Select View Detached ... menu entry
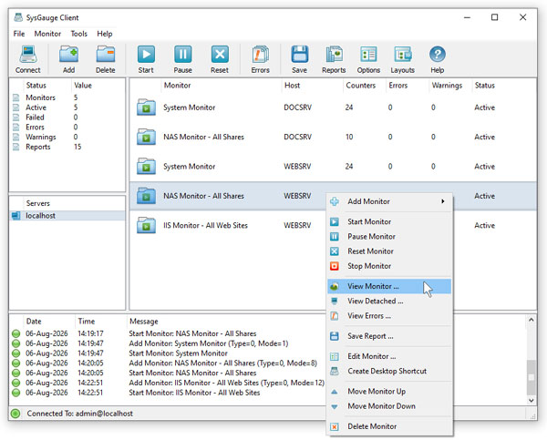This screenshot has height=440, width=547. click(x=389, y=302)
